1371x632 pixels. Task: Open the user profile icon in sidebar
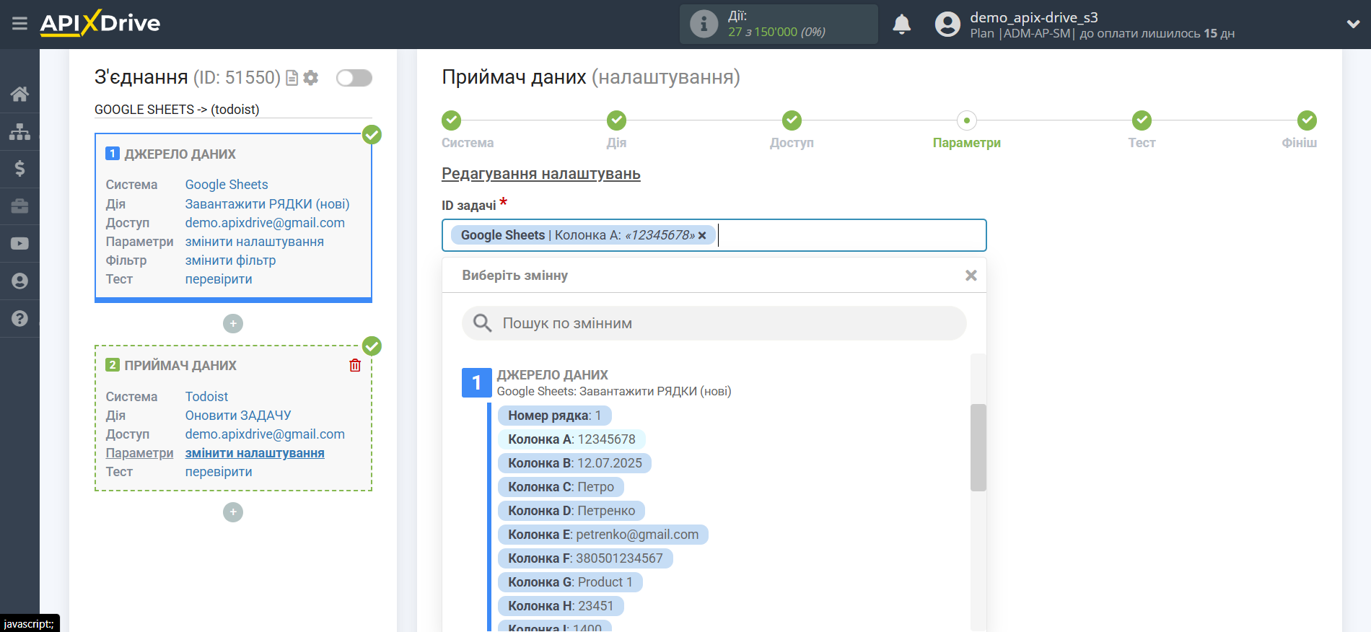click(x=19, y=281)
